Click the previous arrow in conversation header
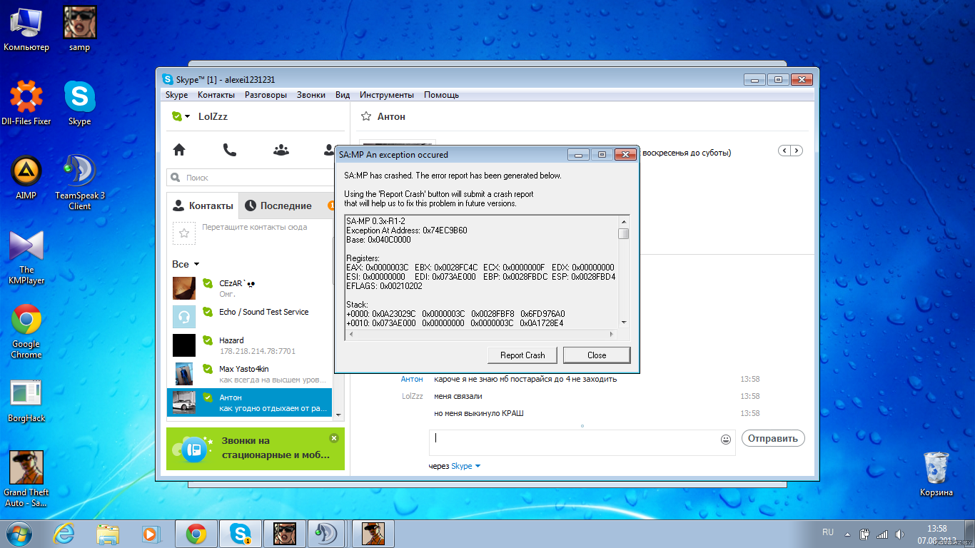975x548 pixels. [x=784, y=151]
